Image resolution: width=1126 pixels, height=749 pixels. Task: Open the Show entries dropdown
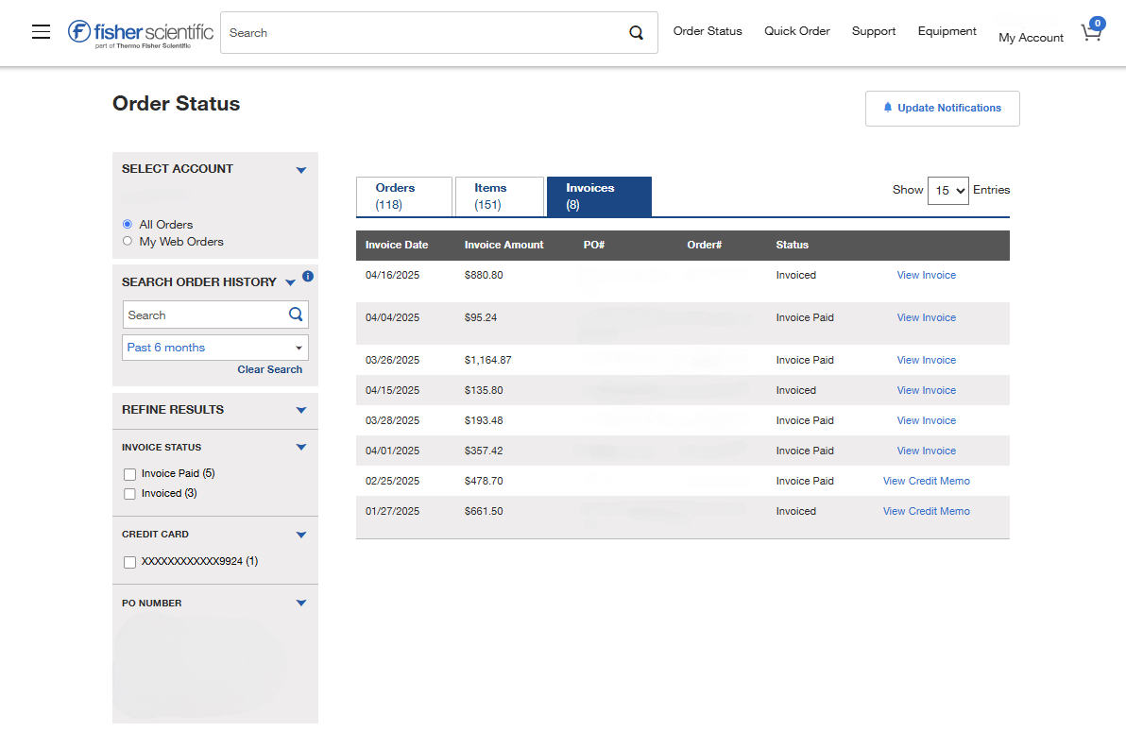click(x=948, y=190)
